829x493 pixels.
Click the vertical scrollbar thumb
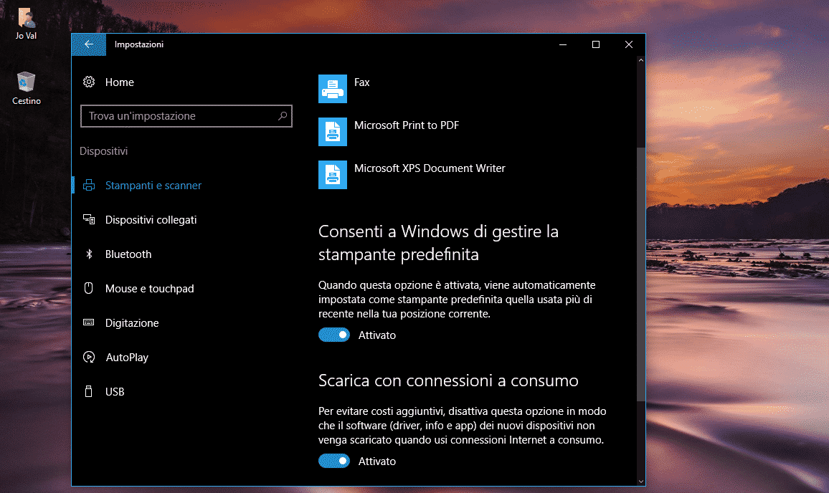click(x=641, y=274)
